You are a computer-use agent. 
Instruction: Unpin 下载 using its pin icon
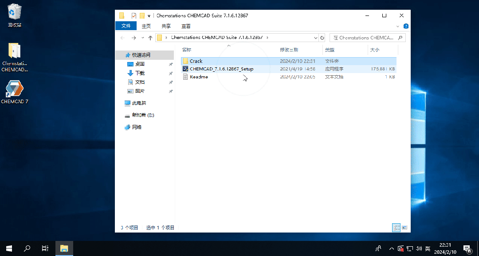coord(171,74)
